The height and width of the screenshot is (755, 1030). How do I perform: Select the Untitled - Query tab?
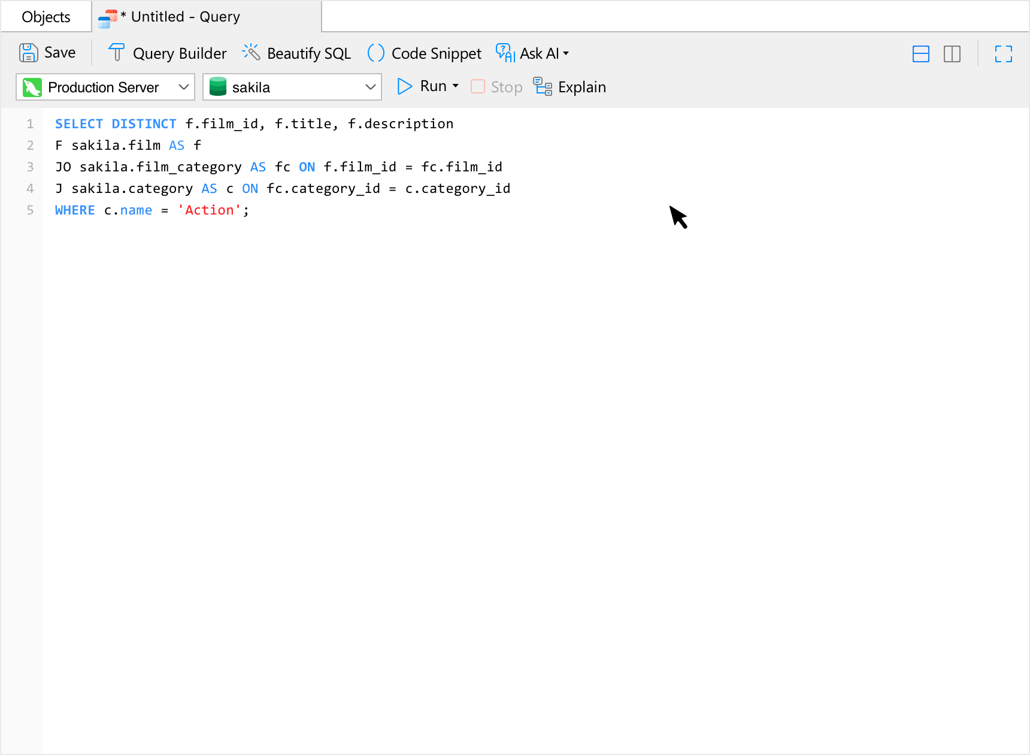[185, 17]
